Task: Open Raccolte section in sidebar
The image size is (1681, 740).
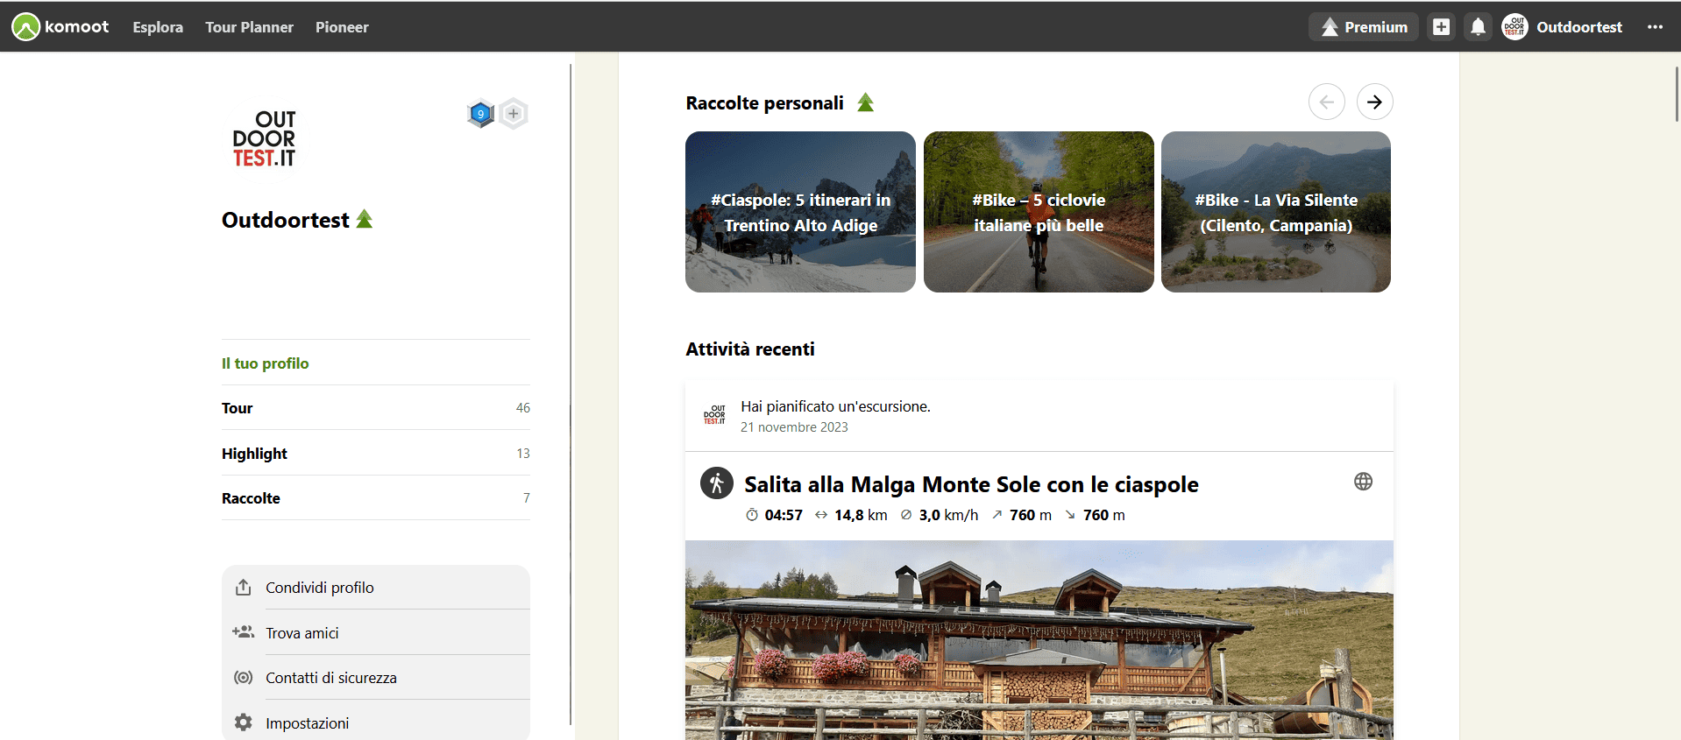Action: point(376,498)
